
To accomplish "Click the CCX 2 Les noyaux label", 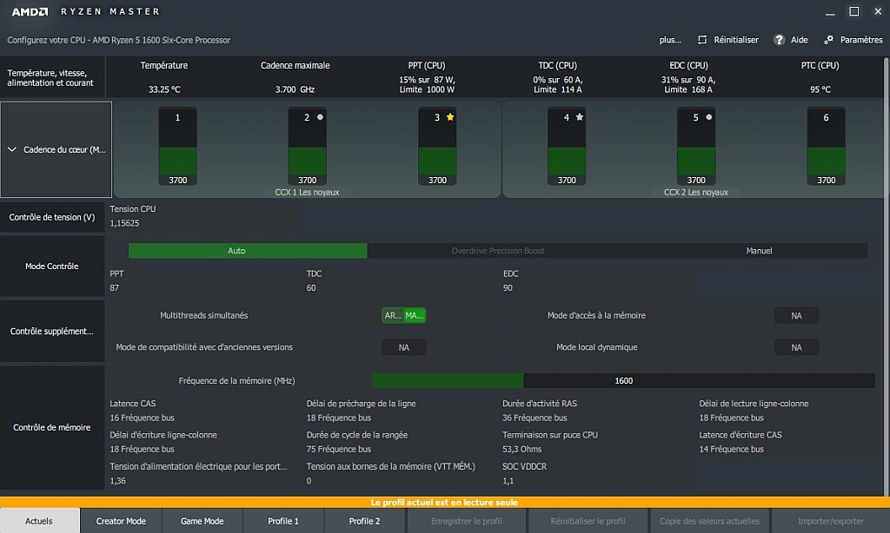I will [x=696, y=192].
